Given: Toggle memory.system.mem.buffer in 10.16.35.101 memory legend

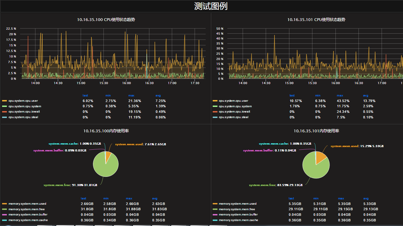Looking at the screenshot, I should click(x=238, y=215).
